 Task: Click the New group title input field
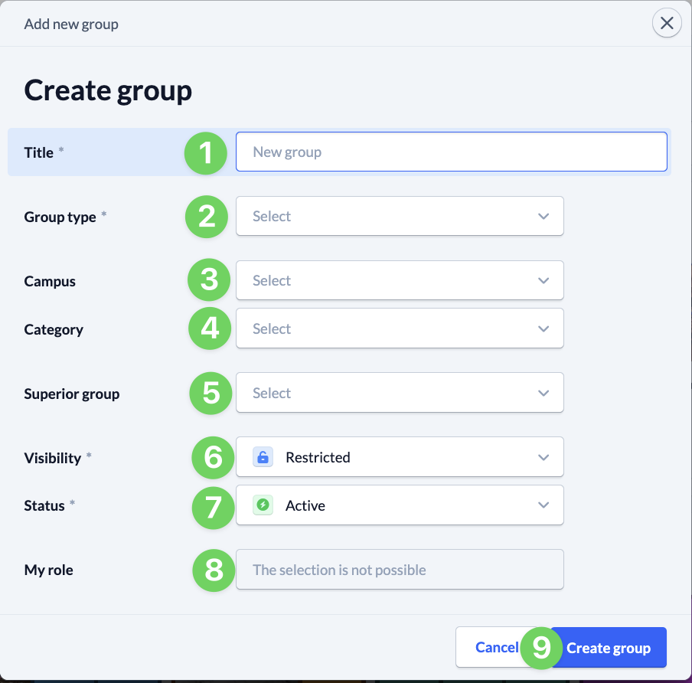point(452,152)
